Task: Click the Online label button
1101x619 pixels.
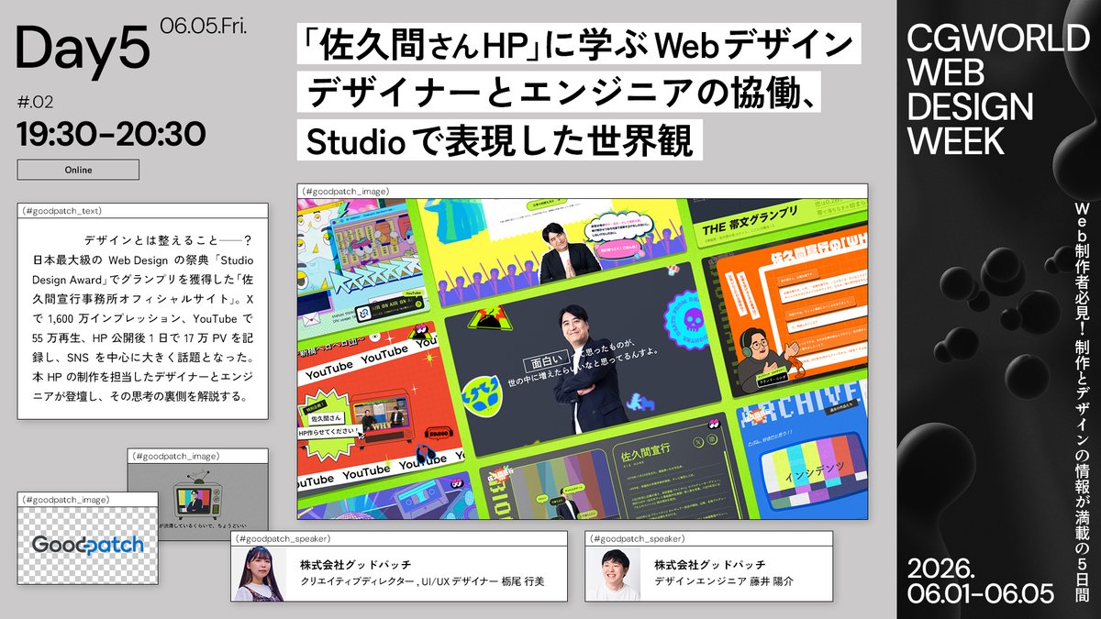Action: (x=79, y=170)
